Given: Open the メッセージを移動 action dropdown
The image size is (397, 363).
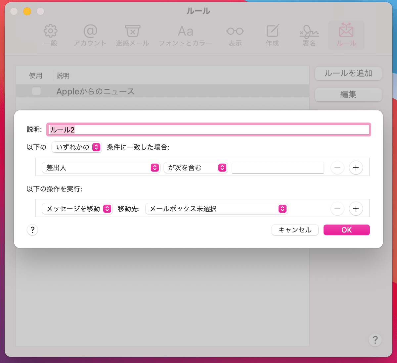Looking at the screenshot, I should (x=77, y=209).
